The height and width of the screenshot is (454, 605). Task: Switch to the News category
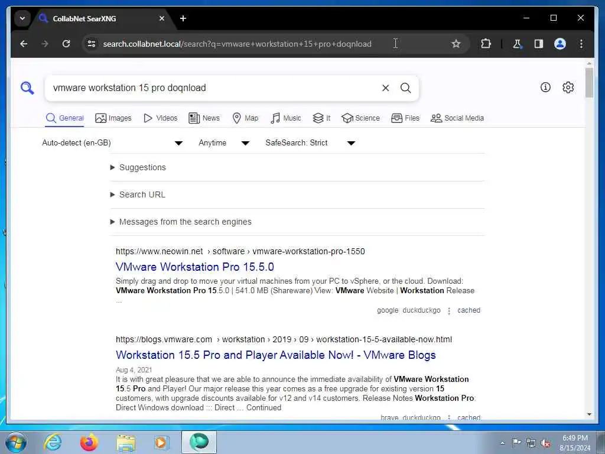pyautogui.click(x=204, y=118)
